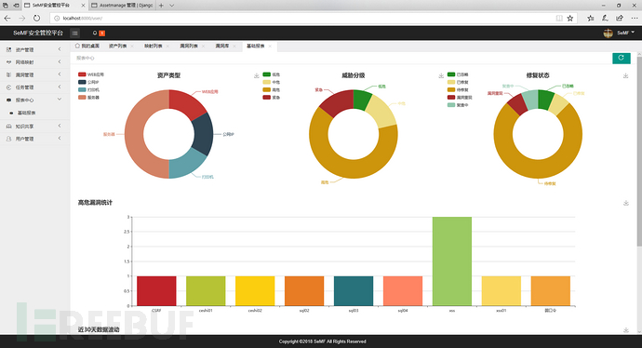Switch to the 我的桌面 tab
642x348 pixels.
click(87, 47)
